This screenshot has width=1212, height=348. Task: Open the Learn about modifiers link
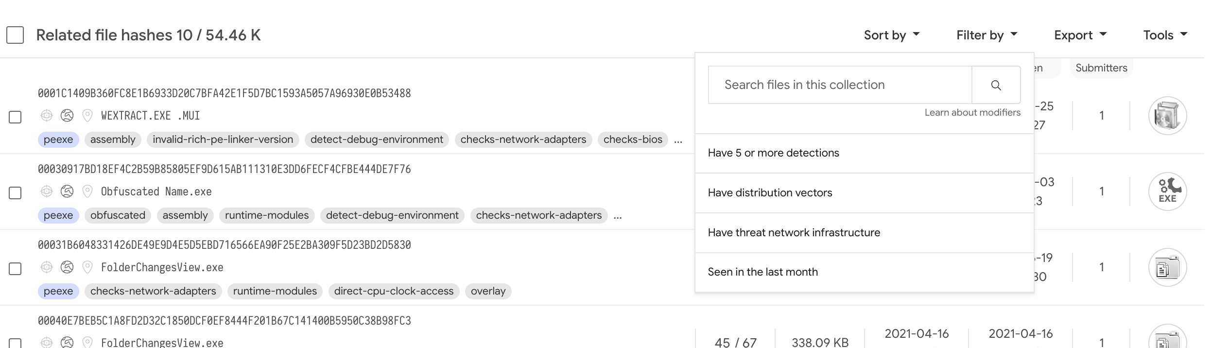972,113
